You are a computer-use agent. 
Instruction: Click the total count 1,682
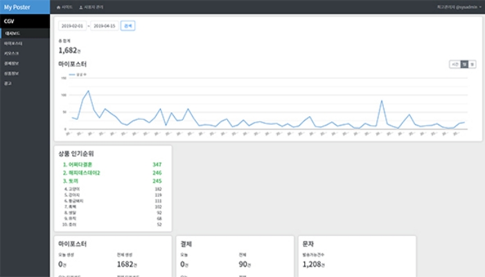(x=69, y=50)
